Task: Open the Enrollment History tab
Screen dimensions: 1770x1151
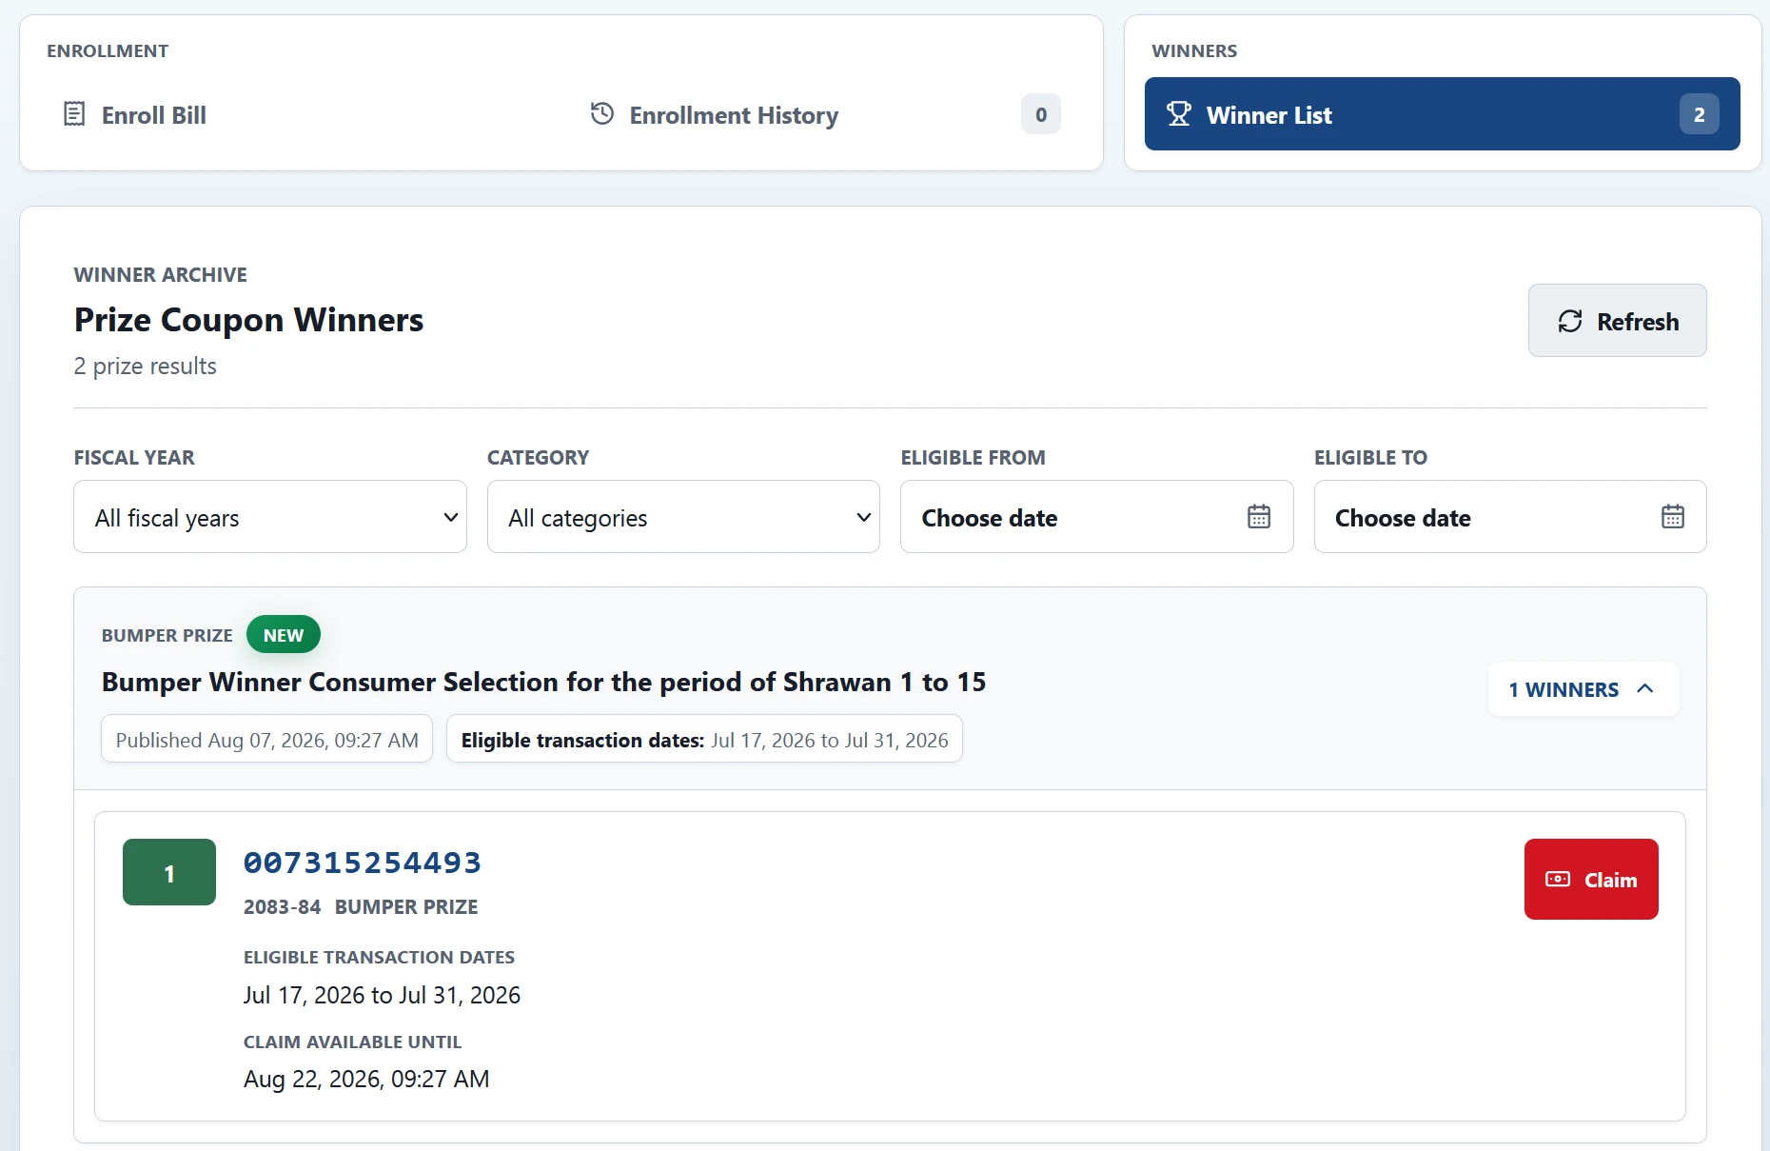Action: [x=824, y=115]
